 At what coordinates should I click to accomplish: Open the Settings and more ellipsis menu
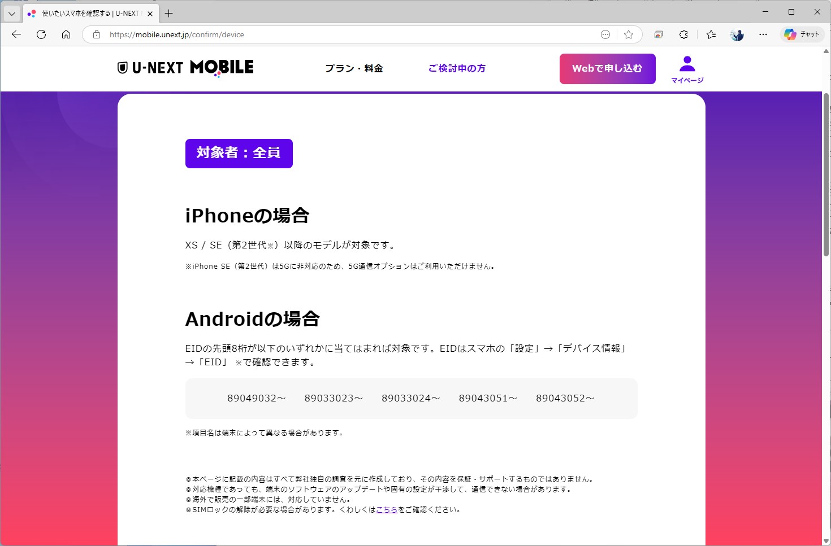(x=763, y=34)
